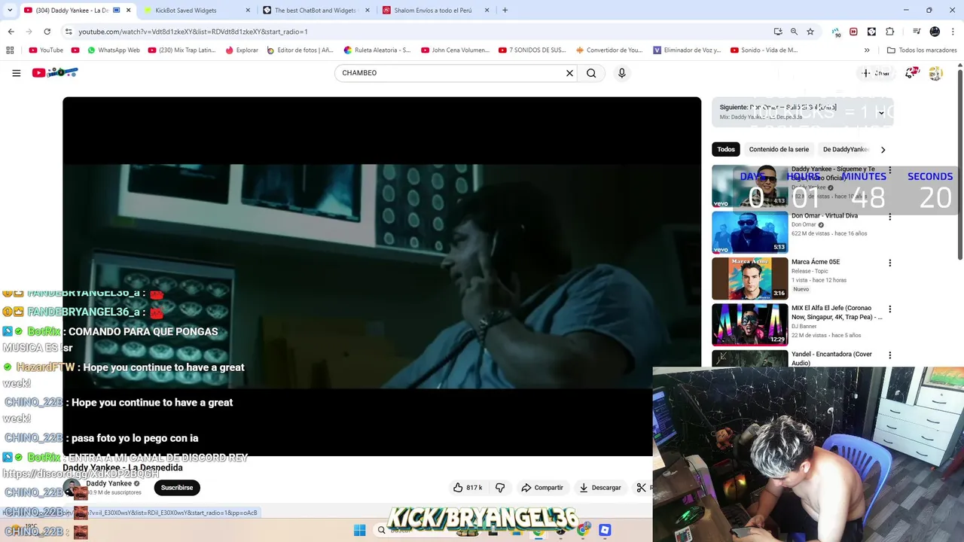Open Don Omar - Virtual Diva thumbnail
The height and width of the screenshot is (542, 964).
750,233
